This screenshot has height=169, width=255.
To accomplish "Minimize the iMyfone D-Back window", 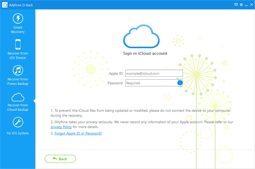I will 246,4.
